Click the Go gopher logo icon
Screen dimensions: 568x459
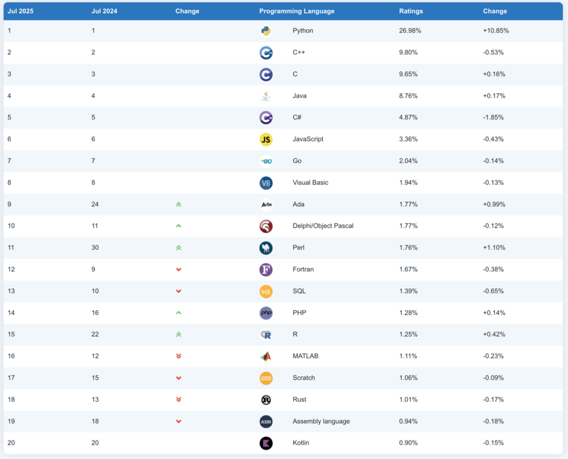tap(266, 161)
